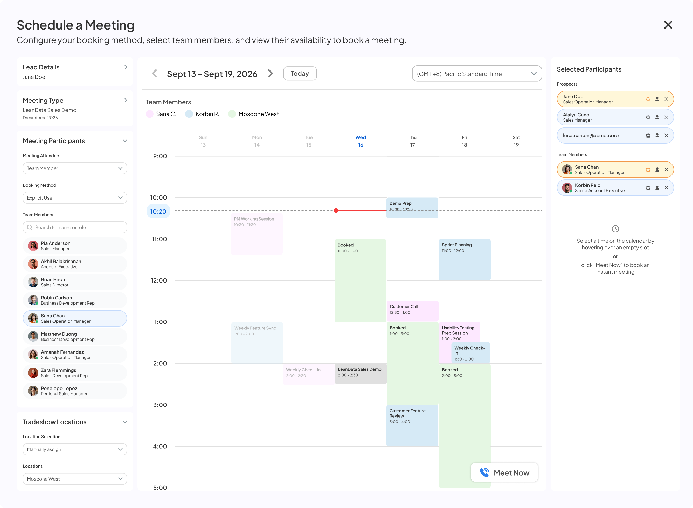Expand the Meeting Type section

pyautogui.click(x=126, y=100)
